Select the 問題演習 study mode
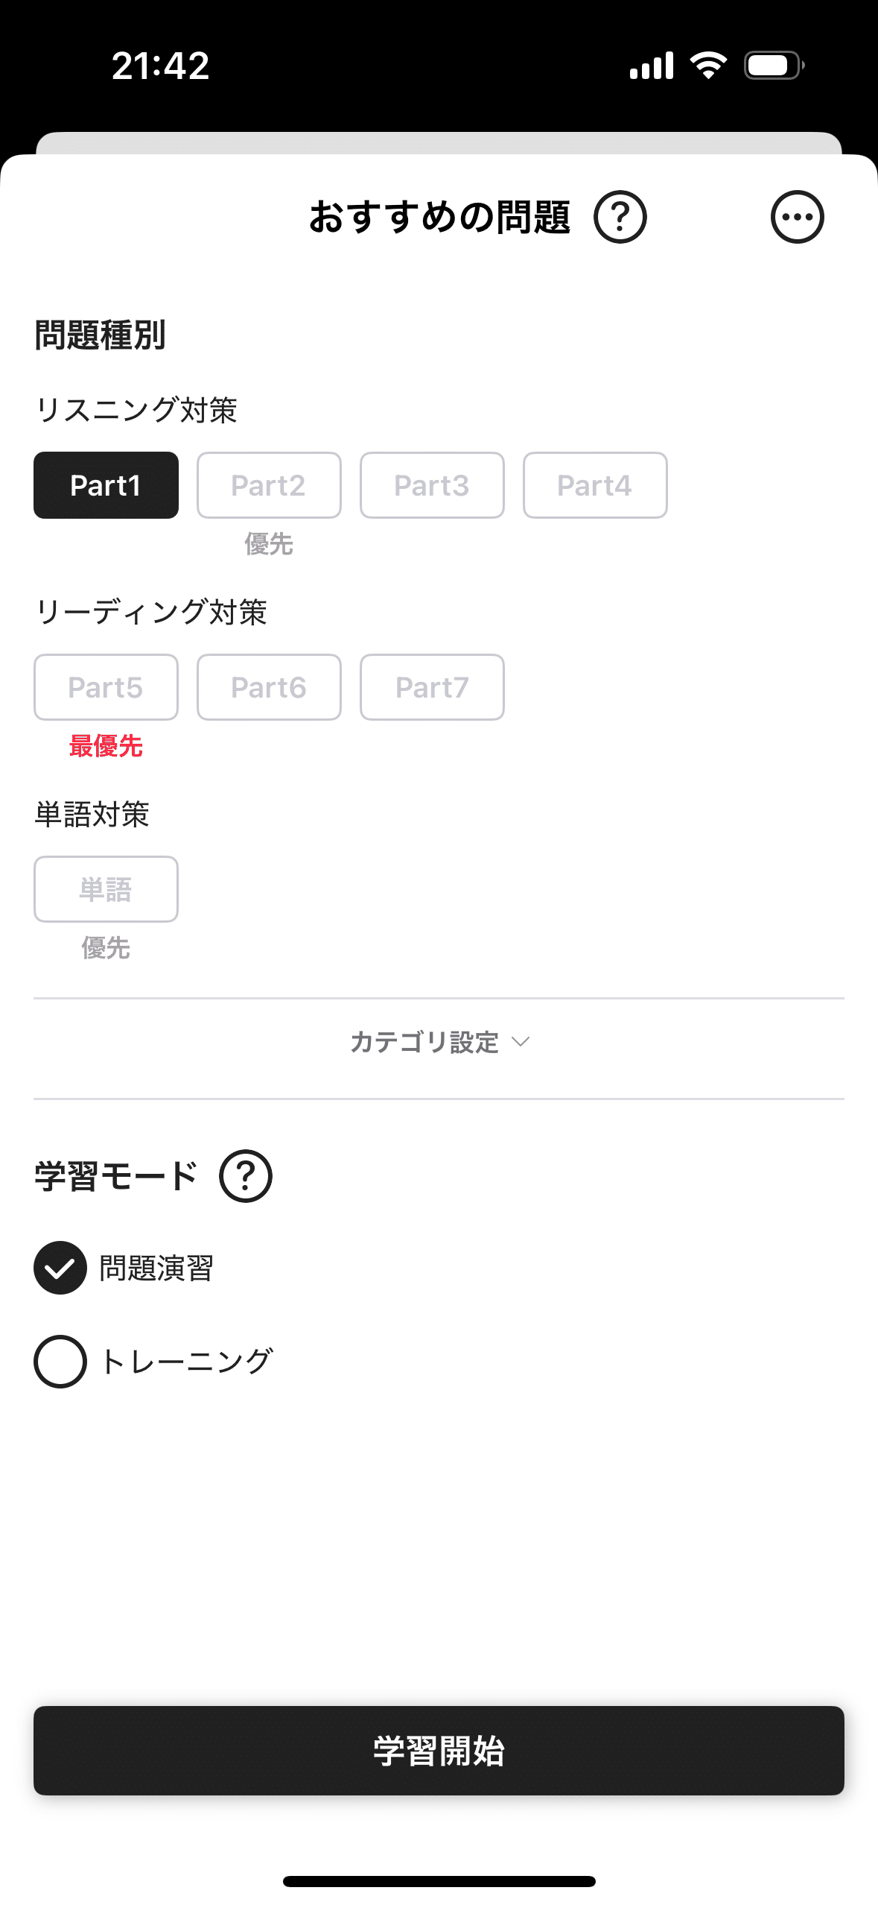The image size is (878, 1905). pos(60,1268)
